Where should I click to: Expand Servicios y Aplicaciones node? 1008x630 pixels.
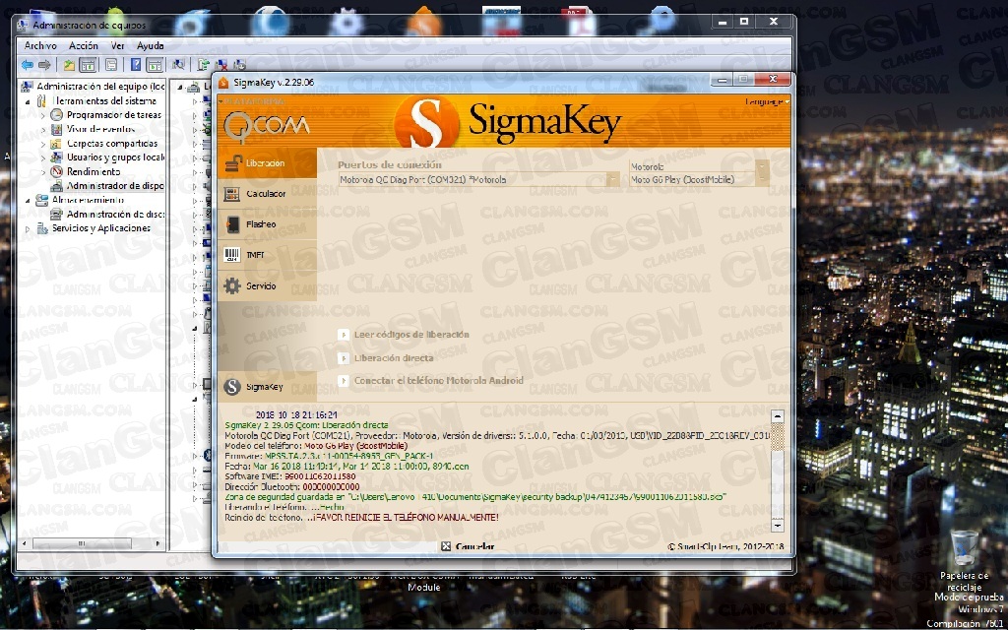(28, 228)
